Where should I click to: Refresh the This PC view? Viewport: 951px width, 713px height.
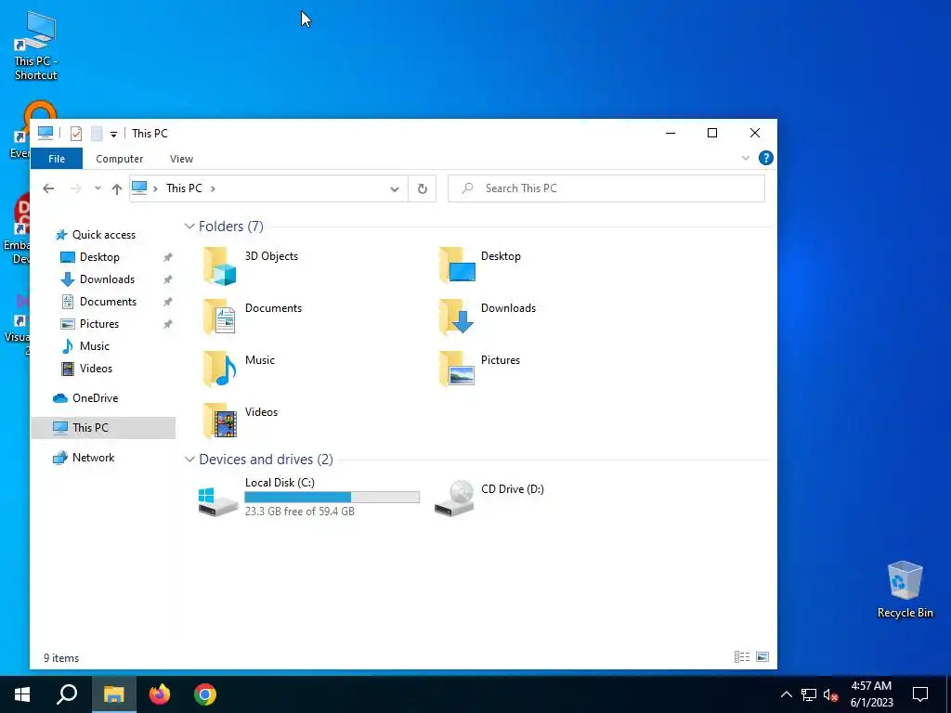click(x=423, y=188)
